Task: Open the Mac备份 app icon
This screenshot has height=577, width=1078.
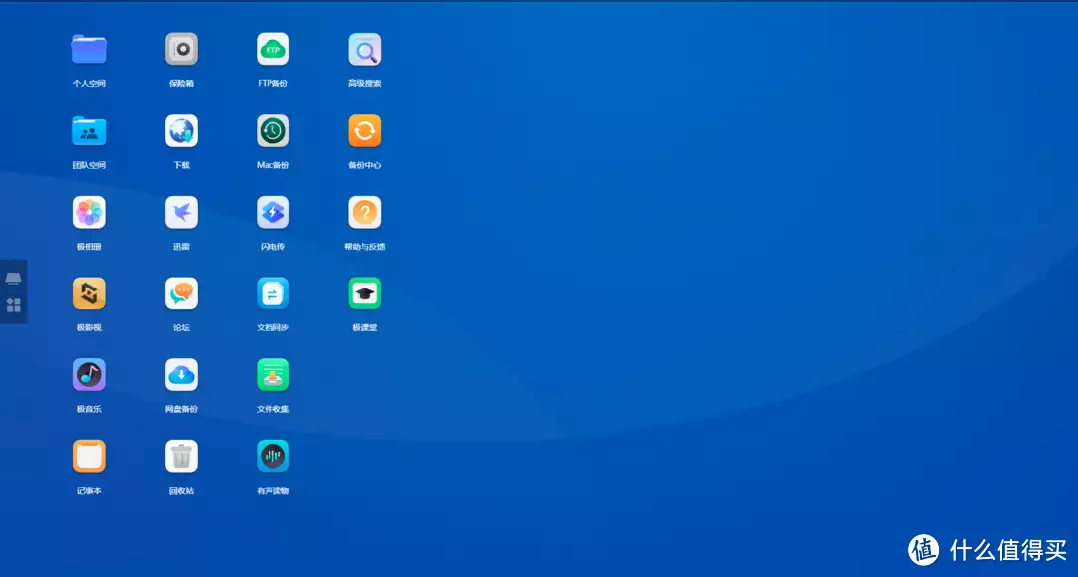Action: tap(272, 131)
